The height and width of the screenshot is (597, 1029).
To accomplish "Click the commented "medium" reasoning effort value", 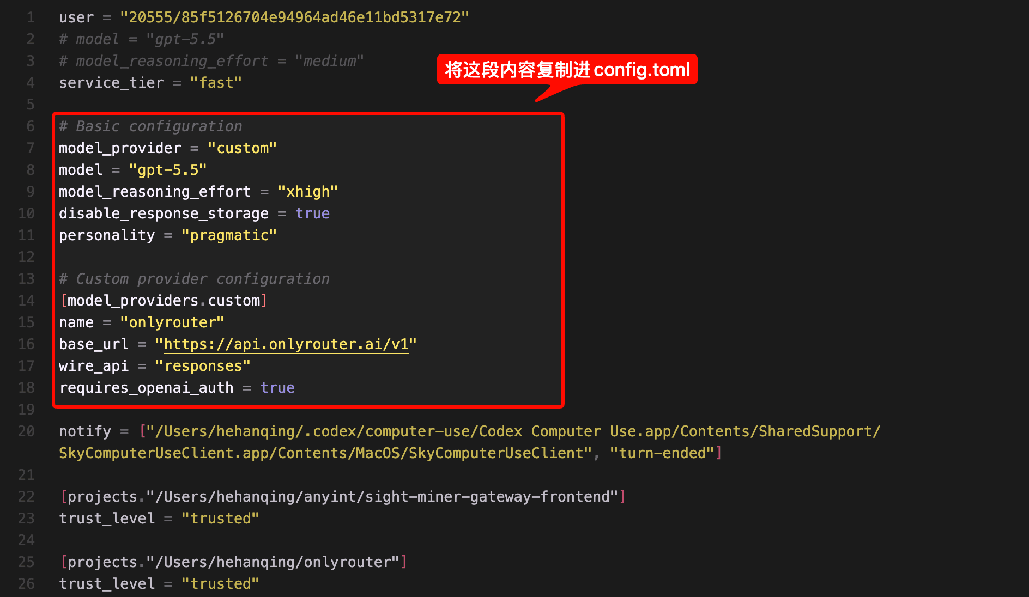I will pyautogui.click(x=330, y=61).
